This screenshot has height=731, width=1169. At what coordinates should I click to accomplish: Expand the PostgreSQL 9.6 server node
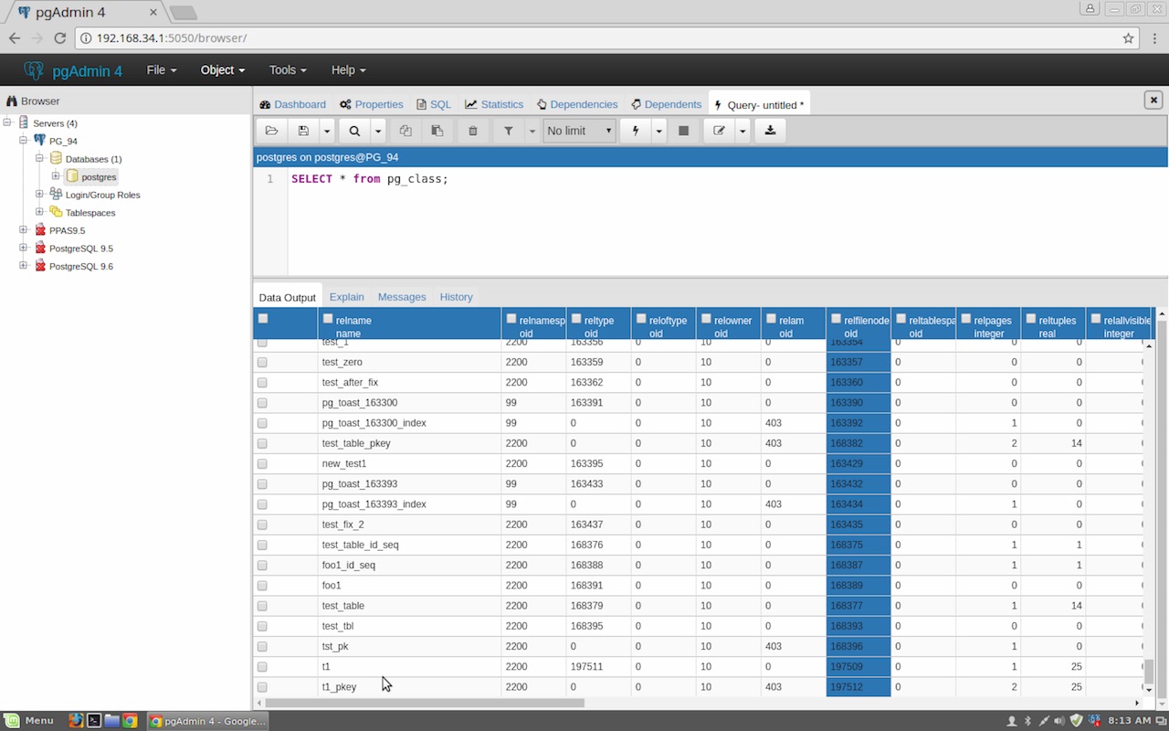point(24,266)
